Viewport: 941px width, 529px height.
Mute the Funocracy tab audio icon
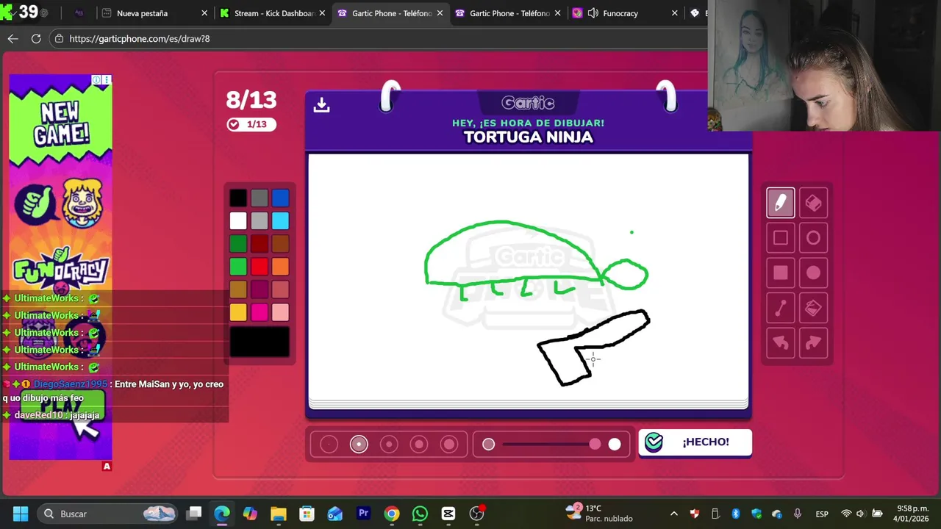[x=593, y=13]
